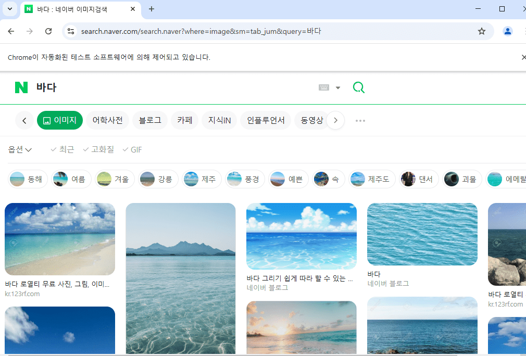Select the 강릉 related keyword chip
This screenshot has height=356, width=526.
pos(158,180)
